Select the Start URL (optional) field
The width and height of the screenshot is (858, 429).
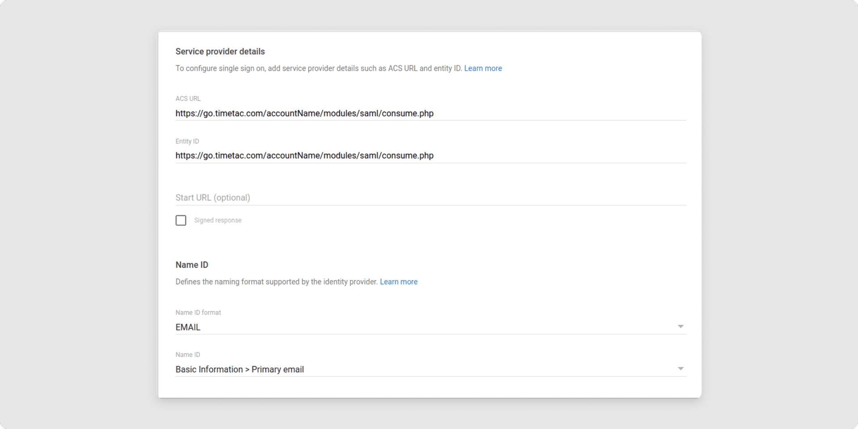click(x=430, y=198)
